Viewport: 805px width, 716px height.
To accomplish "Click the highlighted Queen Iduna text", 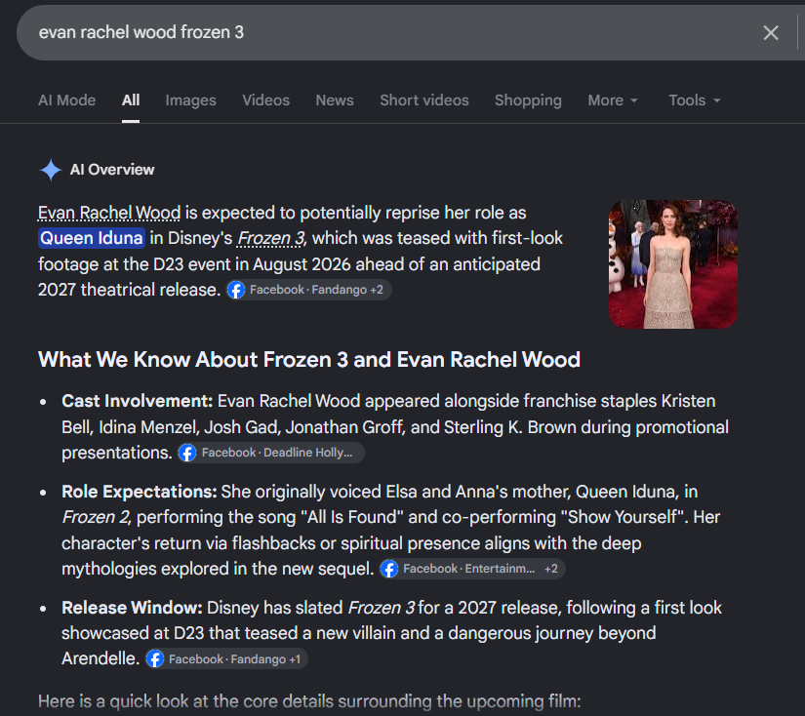I will [92, 238].
